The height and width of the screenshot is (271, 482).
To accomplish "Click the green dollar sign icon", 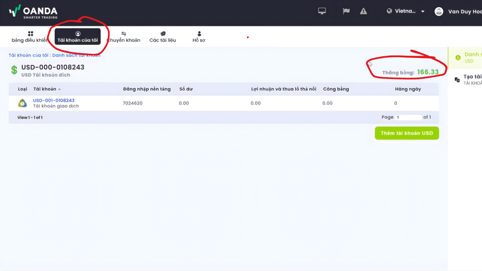I will (x=14, y=70).
